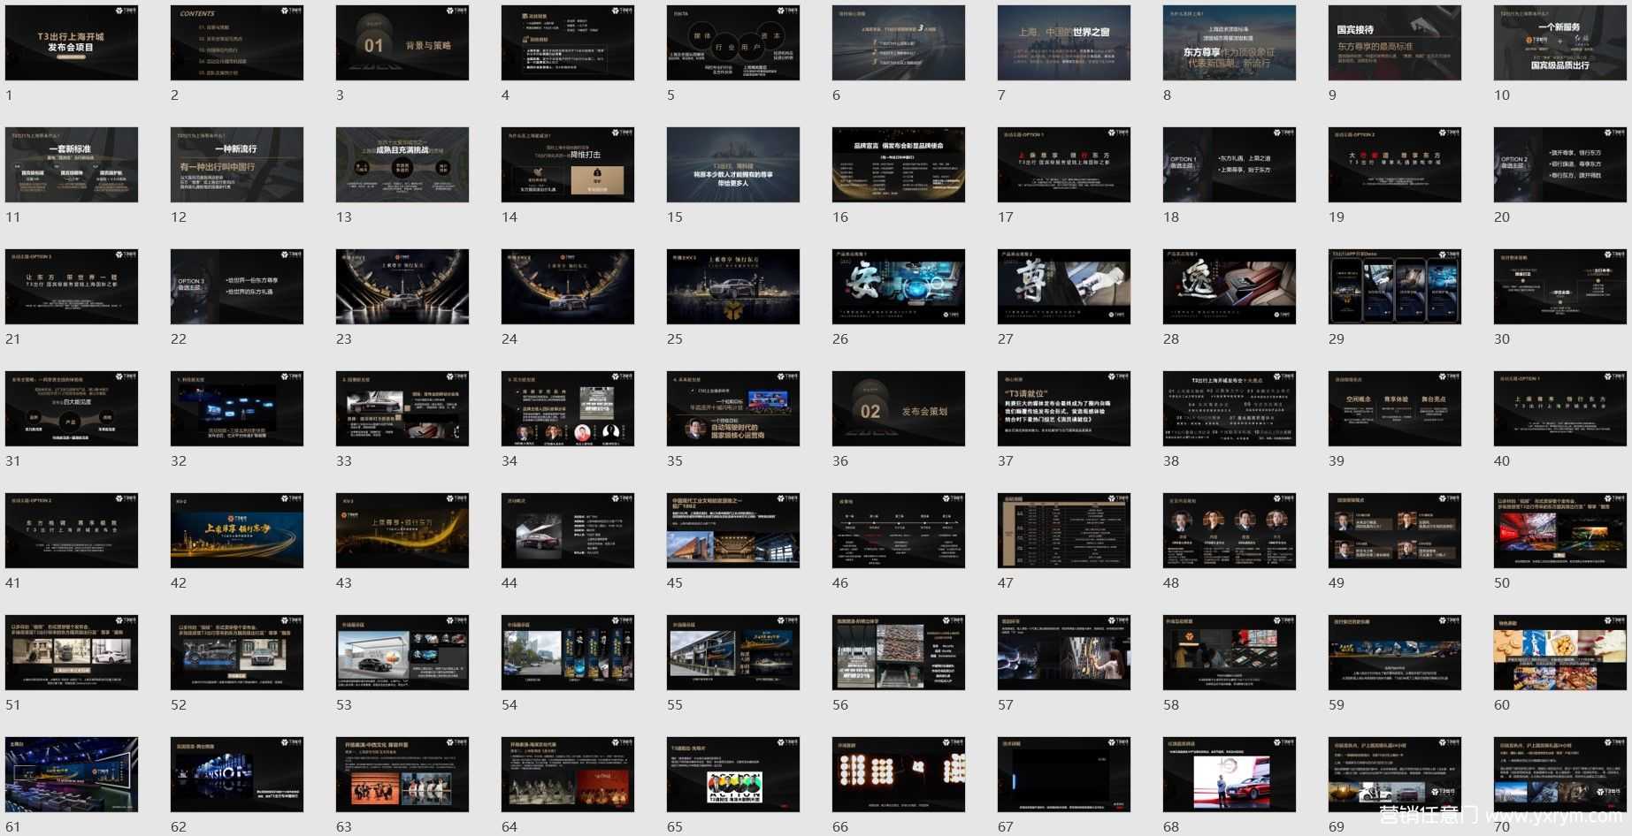Click slide number label 5
1632x836 pixels.
tap(670, 95)
